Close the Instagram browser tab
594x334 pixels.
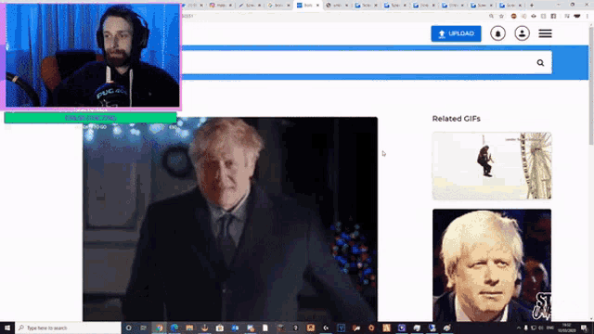point(230,6)
